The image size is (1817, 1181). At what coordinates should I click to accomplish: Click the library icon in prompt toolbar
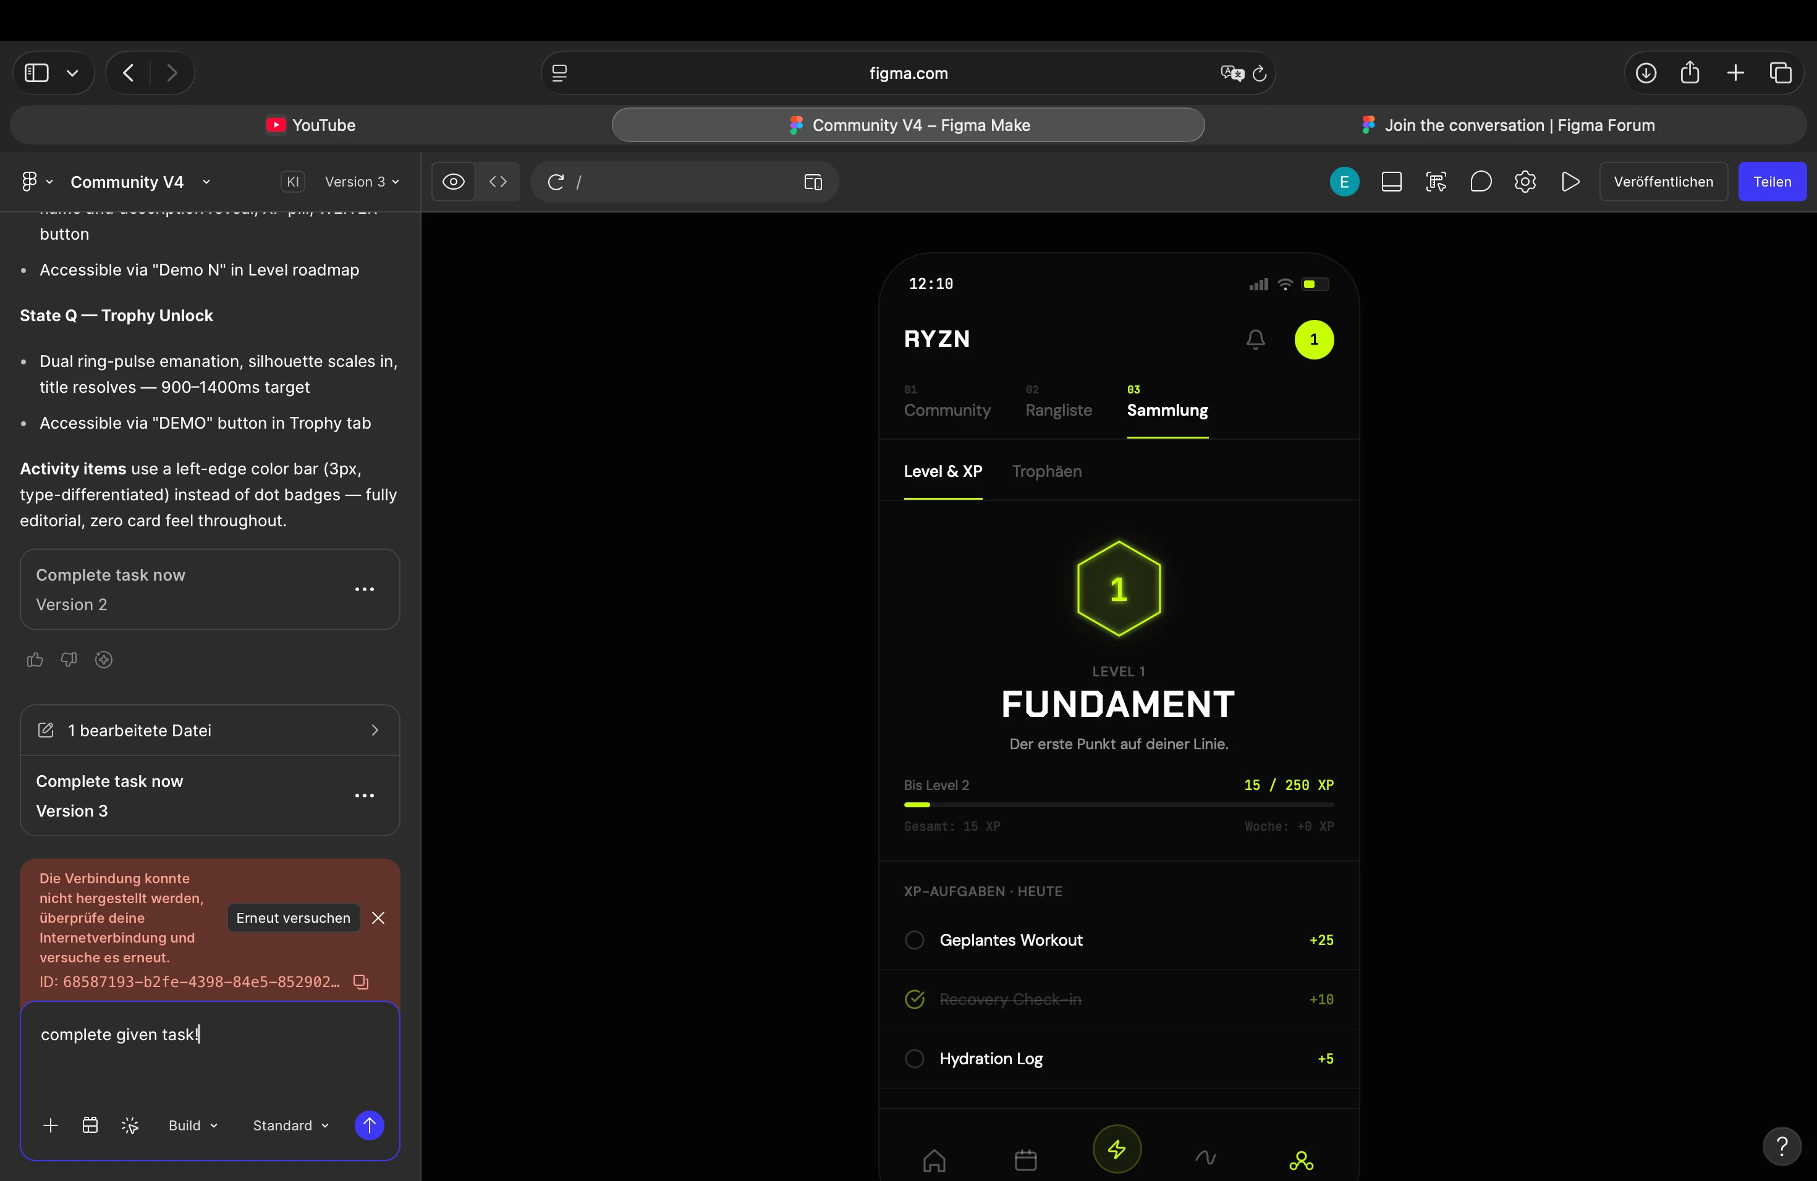(x=90, y=1125)
